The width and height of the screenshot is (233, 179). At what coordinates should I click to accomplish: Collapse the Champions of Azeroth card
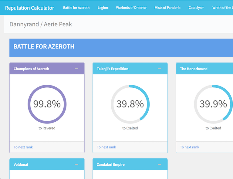coord(76,69)
